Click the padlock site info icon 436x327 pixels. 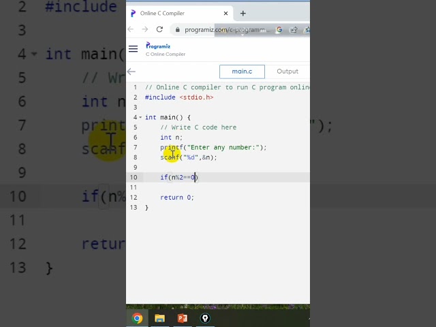177,29
